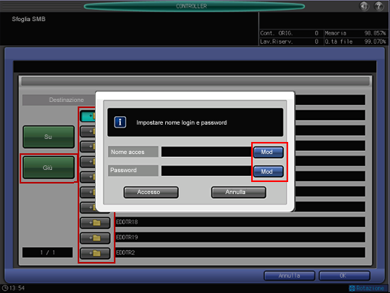The height and width of the screenshot is (293, 390).
Task: Click the Rotazione status icon
Action: point(352,288)
